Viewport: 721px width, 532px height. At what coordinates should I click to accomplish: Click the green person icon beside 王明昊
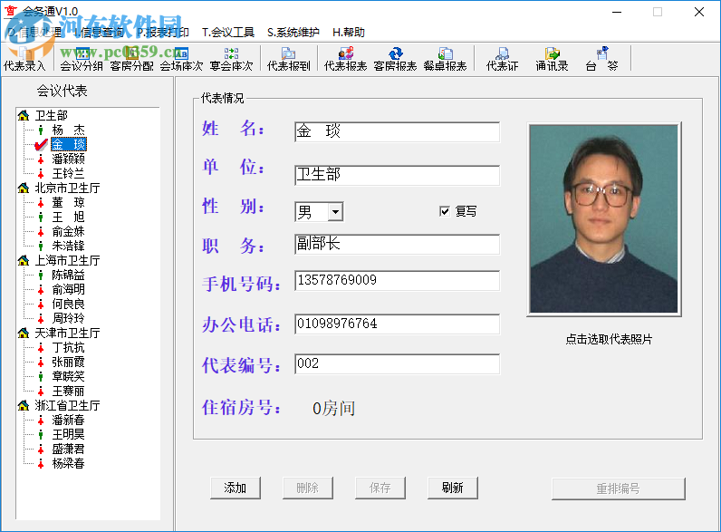click(41, 434)
